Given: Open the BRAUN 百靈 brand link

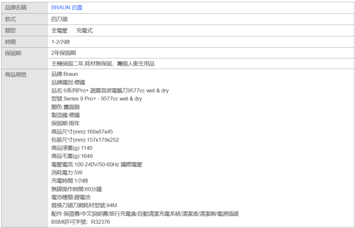Looking at the screenshot, I should coord(67,7).
